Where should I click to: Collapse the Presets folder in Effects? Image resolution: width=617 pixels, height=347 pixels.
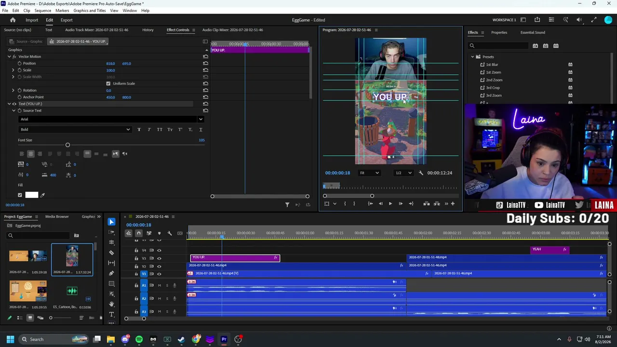tap(472, 57)
